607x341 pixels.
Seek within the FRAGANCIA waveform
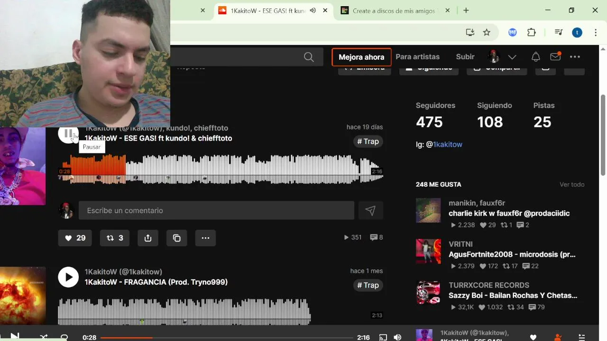pos(184,312)
